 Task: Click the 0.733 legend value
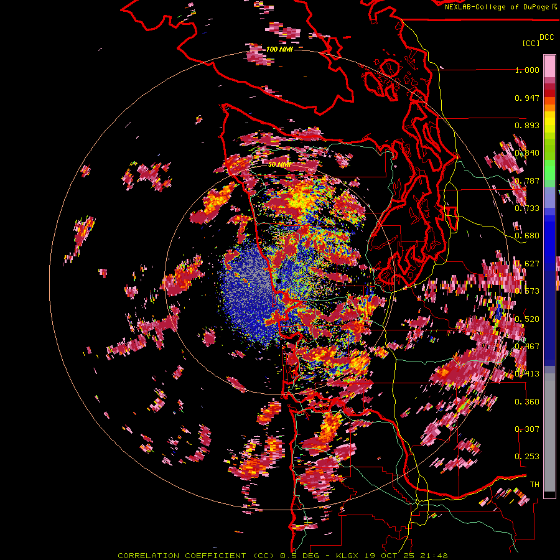[x=527, y=208]
